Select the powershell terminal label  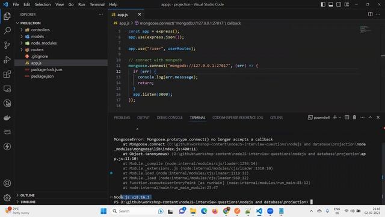(319, 118)
